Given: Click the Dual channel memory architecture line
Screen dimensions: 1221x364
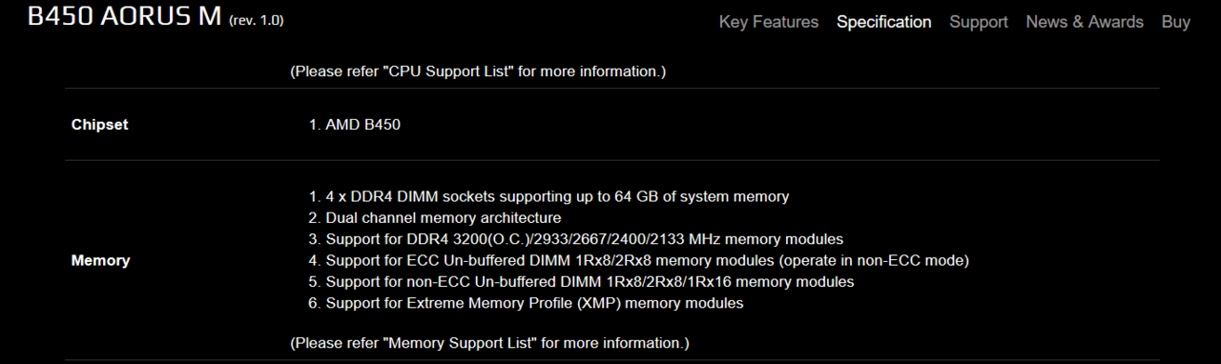Looking at the screenshot, I should (x=444, y=218).
